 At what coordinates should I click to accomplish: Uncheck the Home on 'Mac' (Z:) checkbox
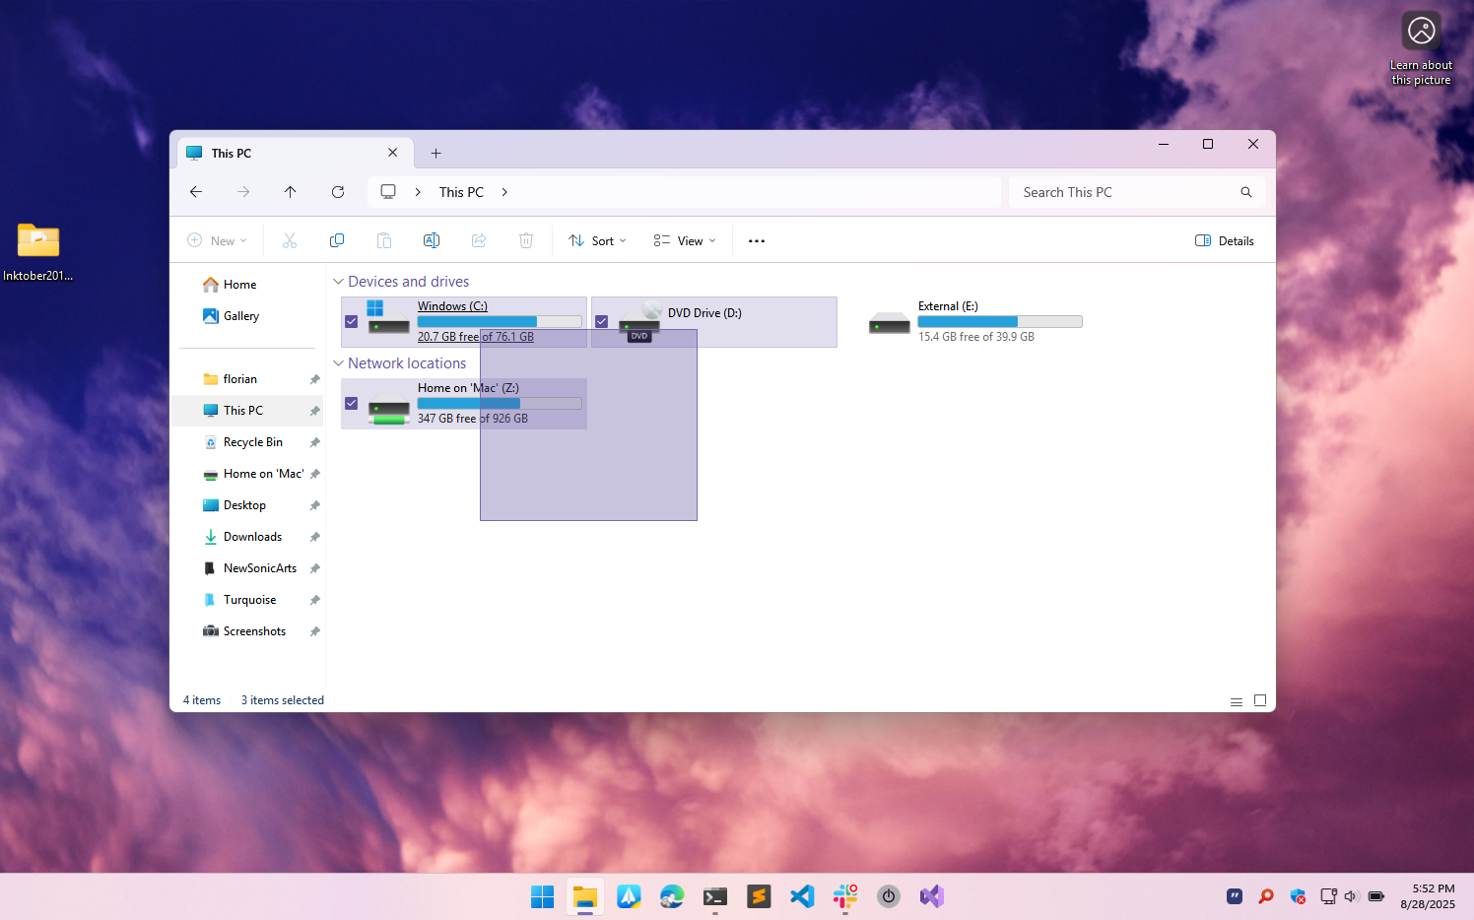[352, 403]
